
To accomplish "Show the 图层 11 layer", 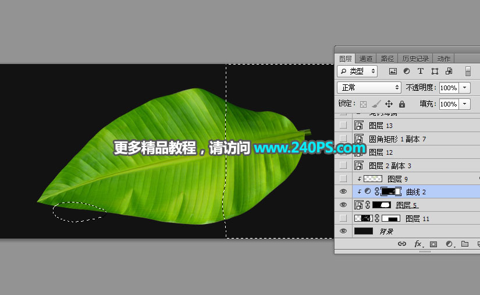I will pos(343,218).
